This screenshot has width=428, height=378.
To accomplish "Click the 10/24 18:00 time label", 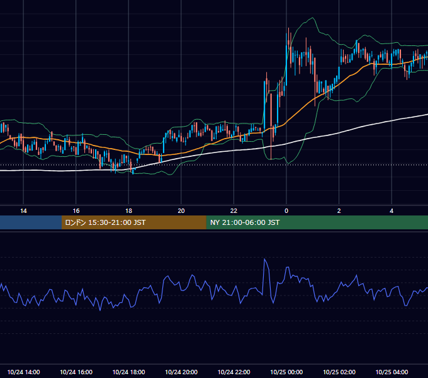I will (x=128, y=372).
